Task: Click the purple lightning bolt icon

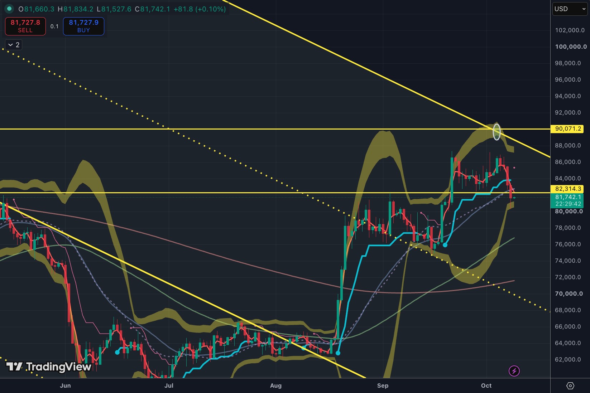Action: (514, 371)
